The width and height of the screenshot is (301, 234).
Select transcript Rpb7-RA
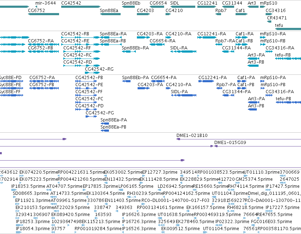[x=219, y=44]
